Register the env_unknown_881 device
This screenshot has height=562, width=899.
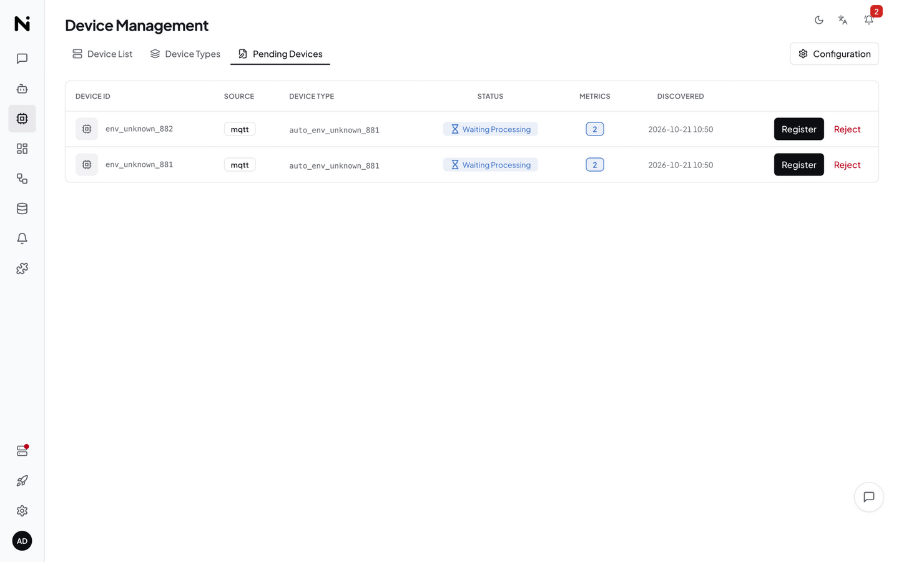799,165
